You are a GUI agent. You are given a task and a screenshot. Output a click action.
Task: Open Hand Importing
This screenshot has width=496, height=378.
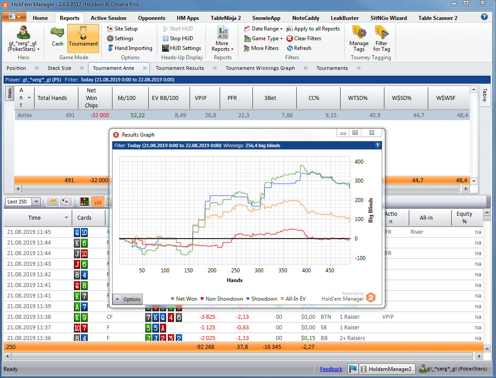pyautogui.click(x=130, y=48)
